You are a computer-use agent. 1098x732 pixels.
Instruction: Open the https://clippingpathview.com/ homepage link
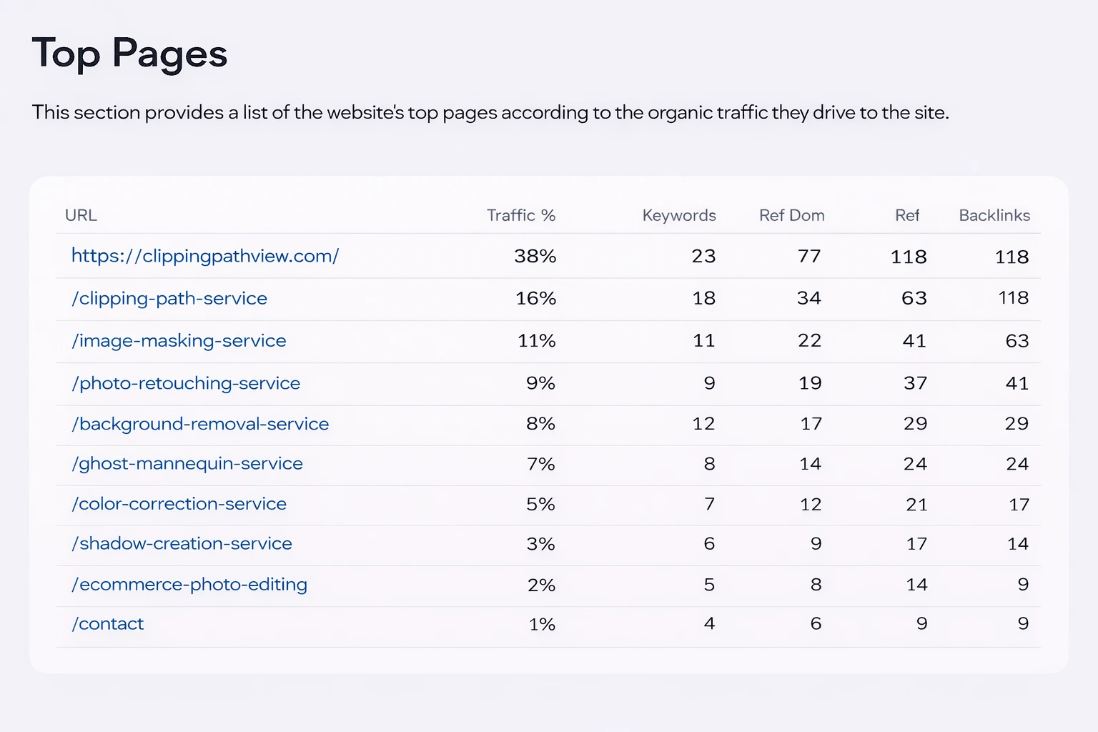coord(204,255)
